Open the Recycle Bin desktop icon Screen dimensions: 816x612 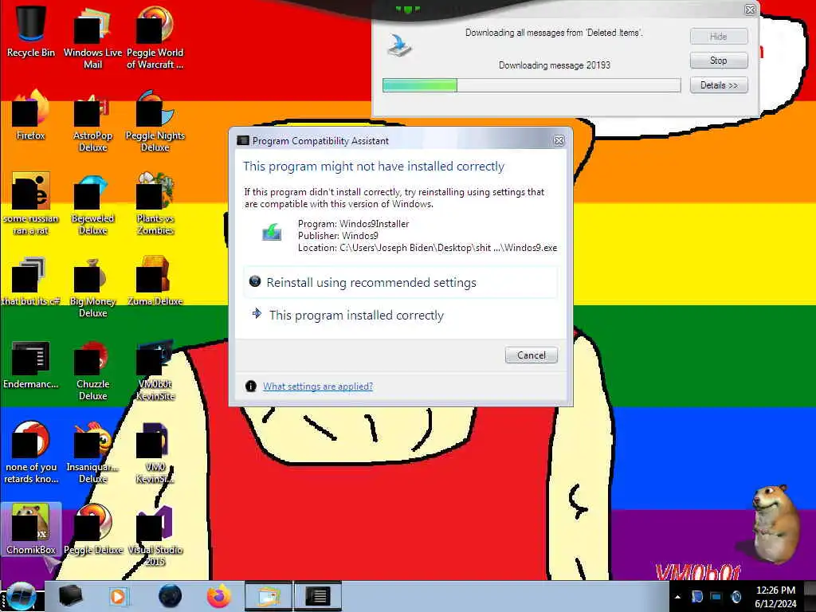[x=31, y=31]
